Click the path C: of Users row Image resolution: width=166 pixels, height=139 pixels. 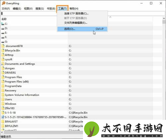coord(70,99)
